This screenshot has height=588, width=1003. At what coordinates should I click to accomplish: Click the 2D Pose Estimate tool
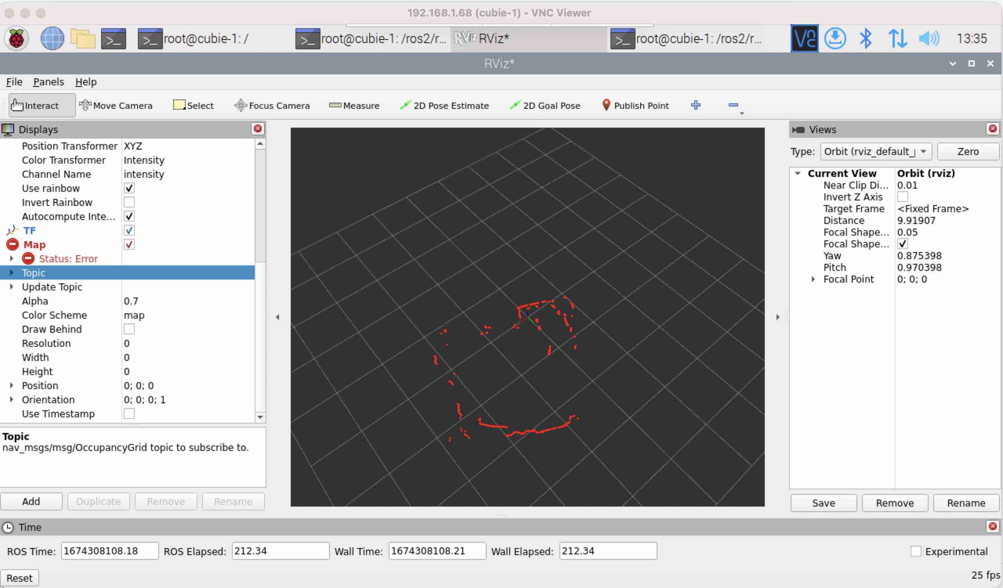tap(445, 105)
